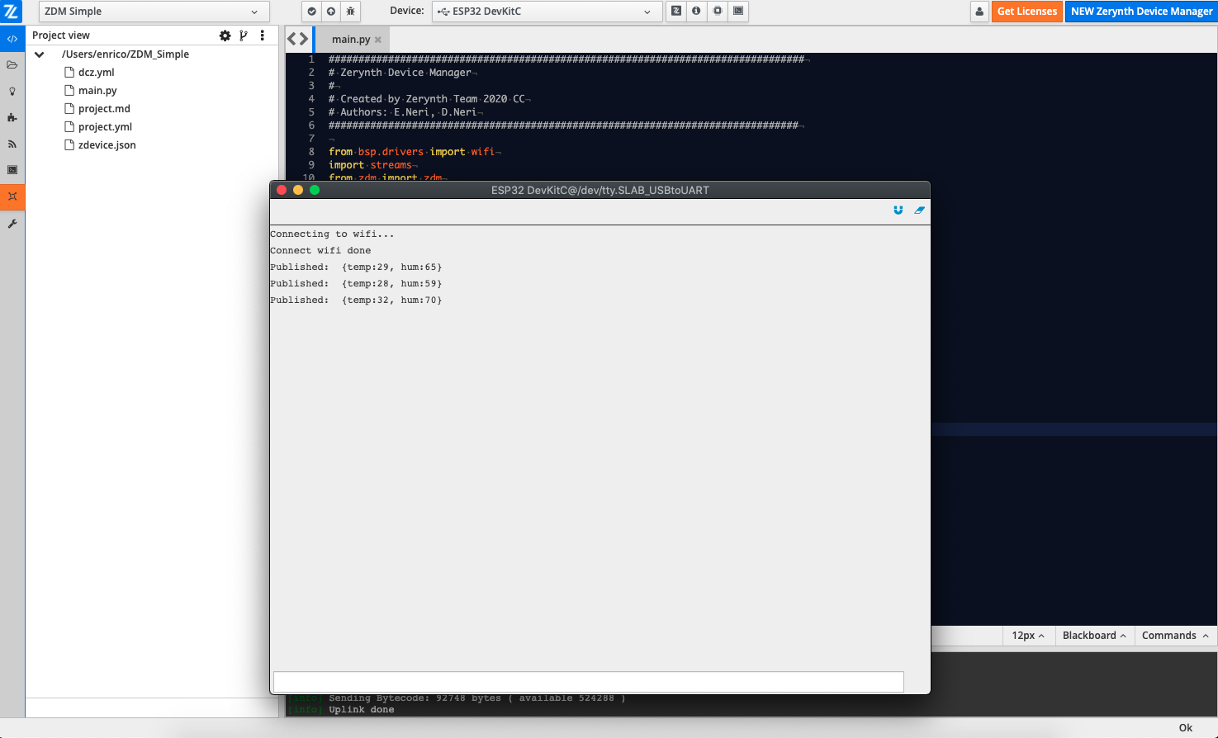Switch to the main.py tab

(x=351, y=40)
